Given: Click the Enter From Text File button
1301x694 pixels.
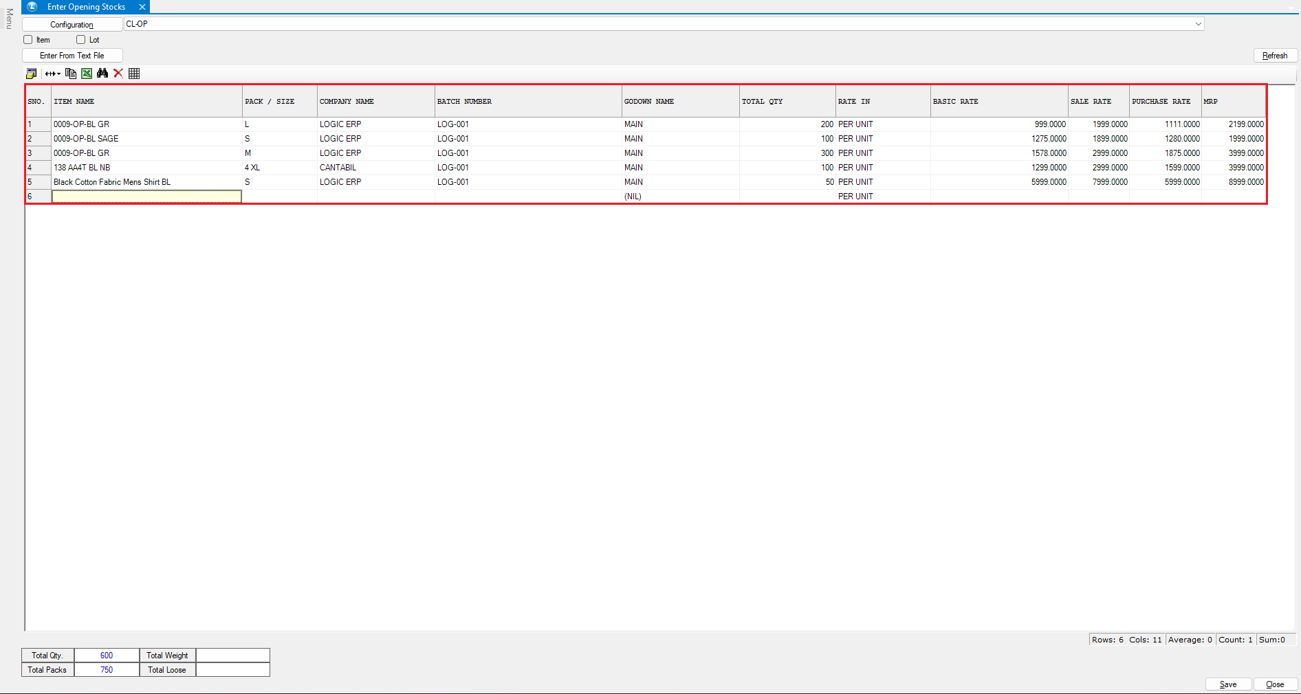Looking at the screenshot, I should 72,56.
